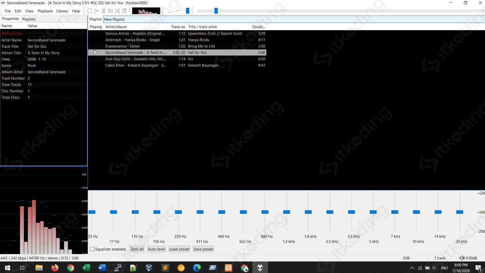Open the taskbar clock showing 8:00 PM
The width and height of the screenshot is (485, 273).
pos(461,268)
